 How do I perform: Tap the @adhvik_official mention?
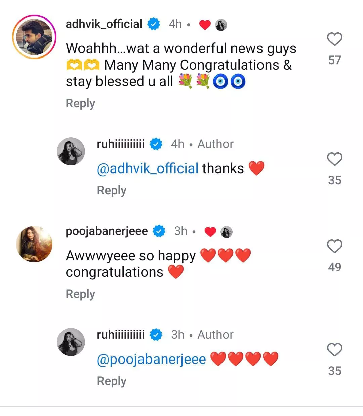point(148,168)
